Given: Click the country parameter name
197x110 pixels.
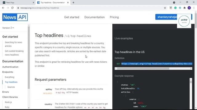Looking at the screenshot, I should pyautogui.click(x=48, y=104).
